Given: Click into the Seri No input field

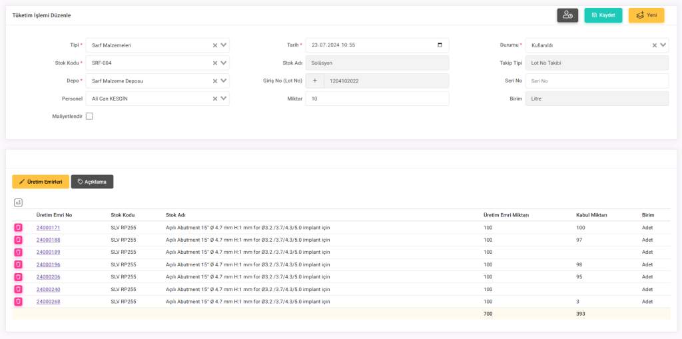Looking at the screenshot, I should 596,81.
